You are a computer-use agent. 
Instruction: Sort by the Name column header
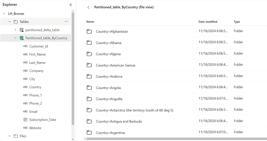click(x=90, y=22)
